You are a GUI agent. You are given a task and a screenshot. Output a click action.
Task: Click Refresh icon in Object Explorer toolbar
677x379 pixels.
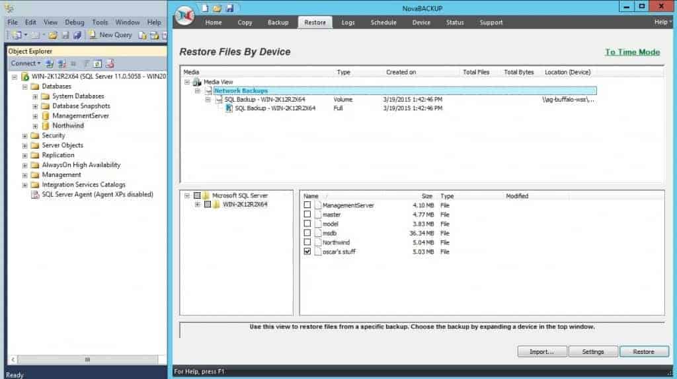coord(98,64)
